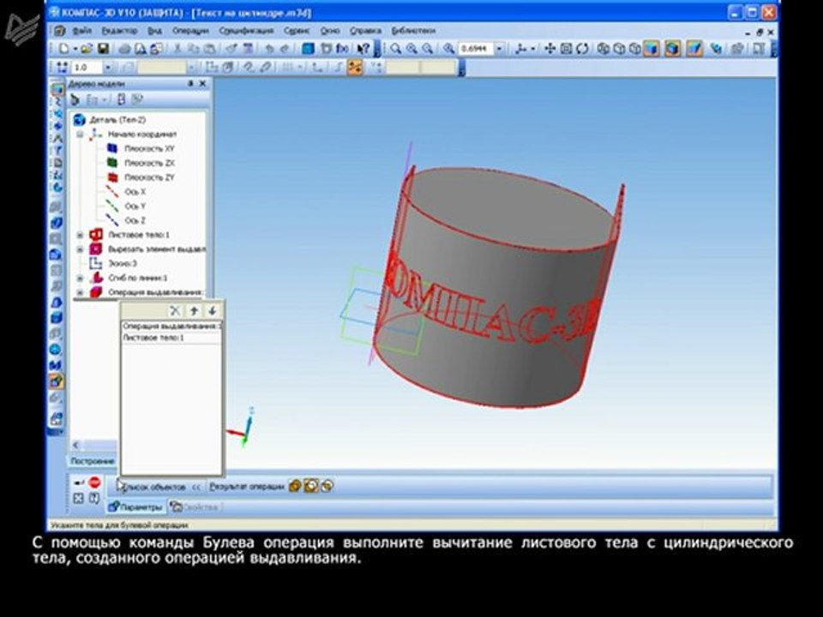Click the Redo arrow icon
The width and height of the screenshot is (823, 617).
(x=285, y=49)
